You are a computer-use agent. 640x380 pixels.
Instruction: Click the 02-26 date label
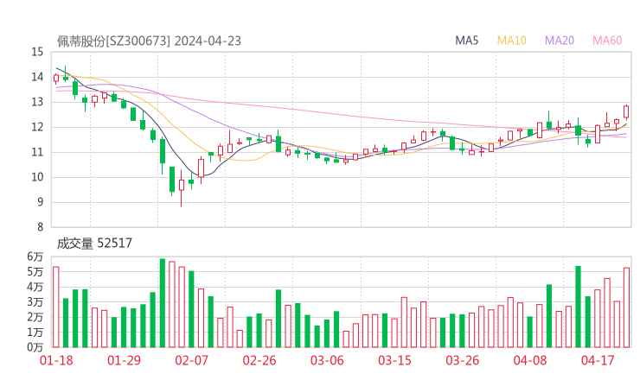(x=259, y=360)
